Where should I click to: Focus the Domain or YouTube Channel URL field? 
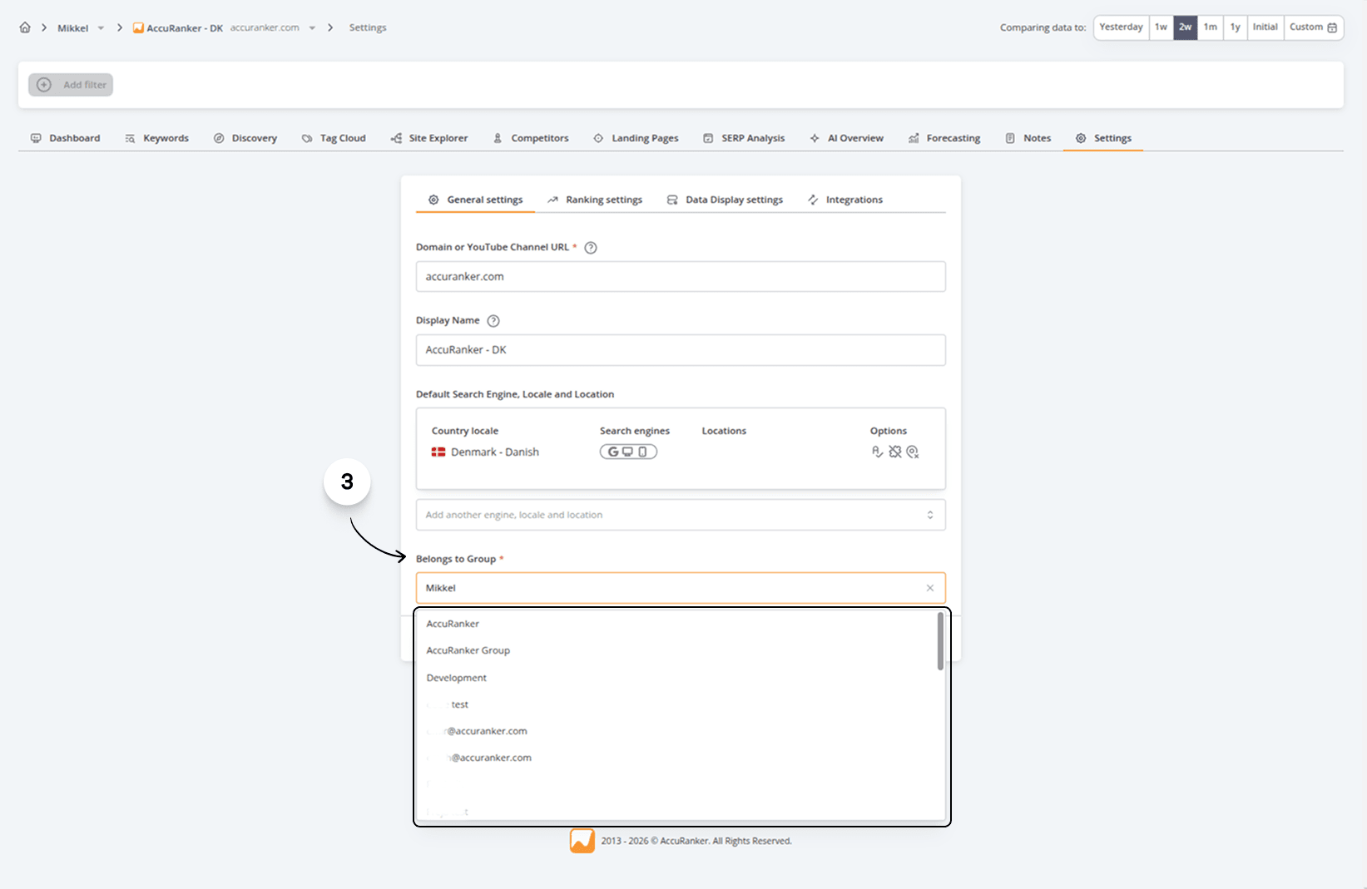coord(681,277)
